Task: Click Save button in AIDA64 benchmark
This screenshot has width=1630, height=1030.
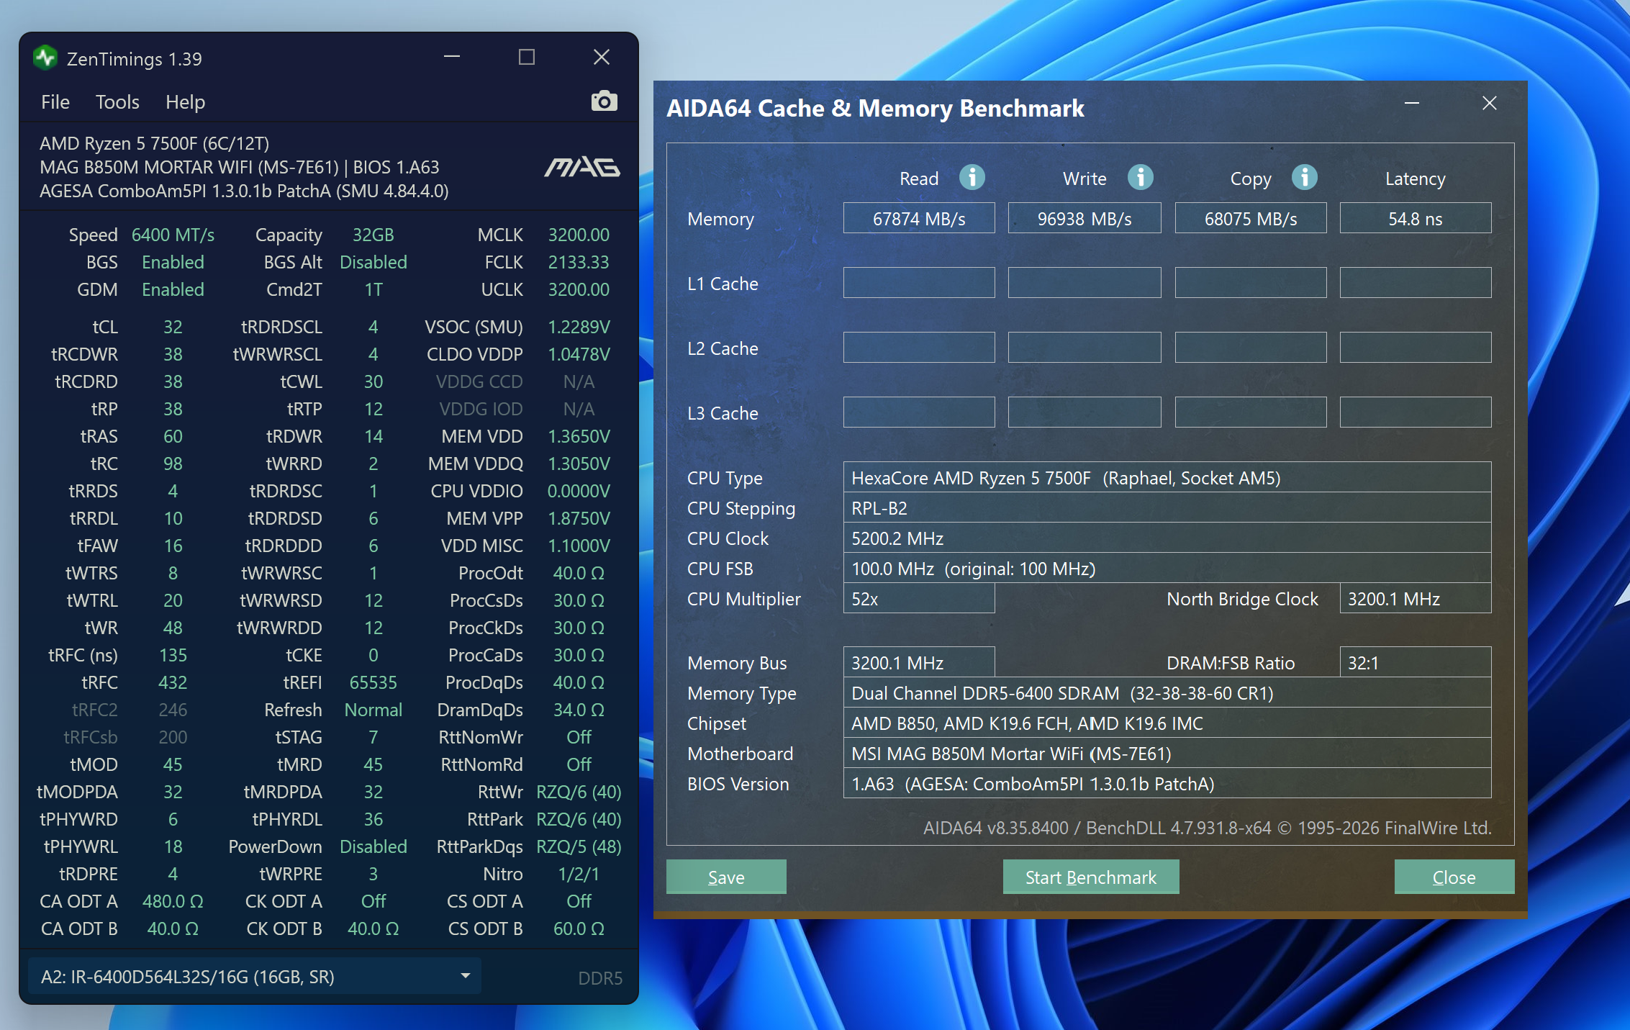Action: (x=726, y=877)
